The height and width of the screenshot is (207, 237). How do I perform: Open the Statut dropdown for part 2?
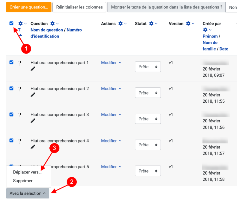[x=148, y=93]
